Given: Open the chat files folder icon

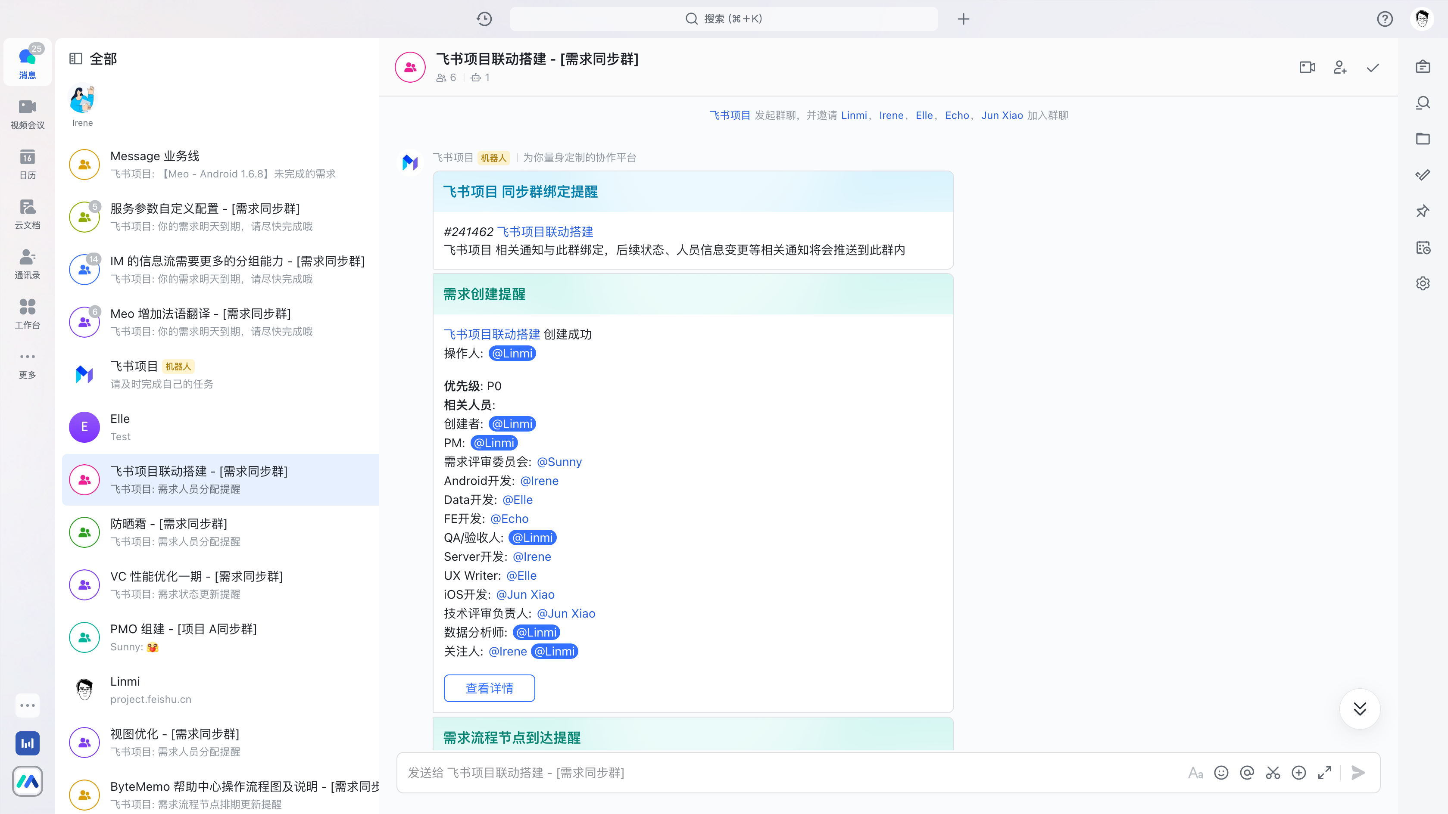Looking at the screenshot, I should pyautogui.click(x=1423, y=139).
